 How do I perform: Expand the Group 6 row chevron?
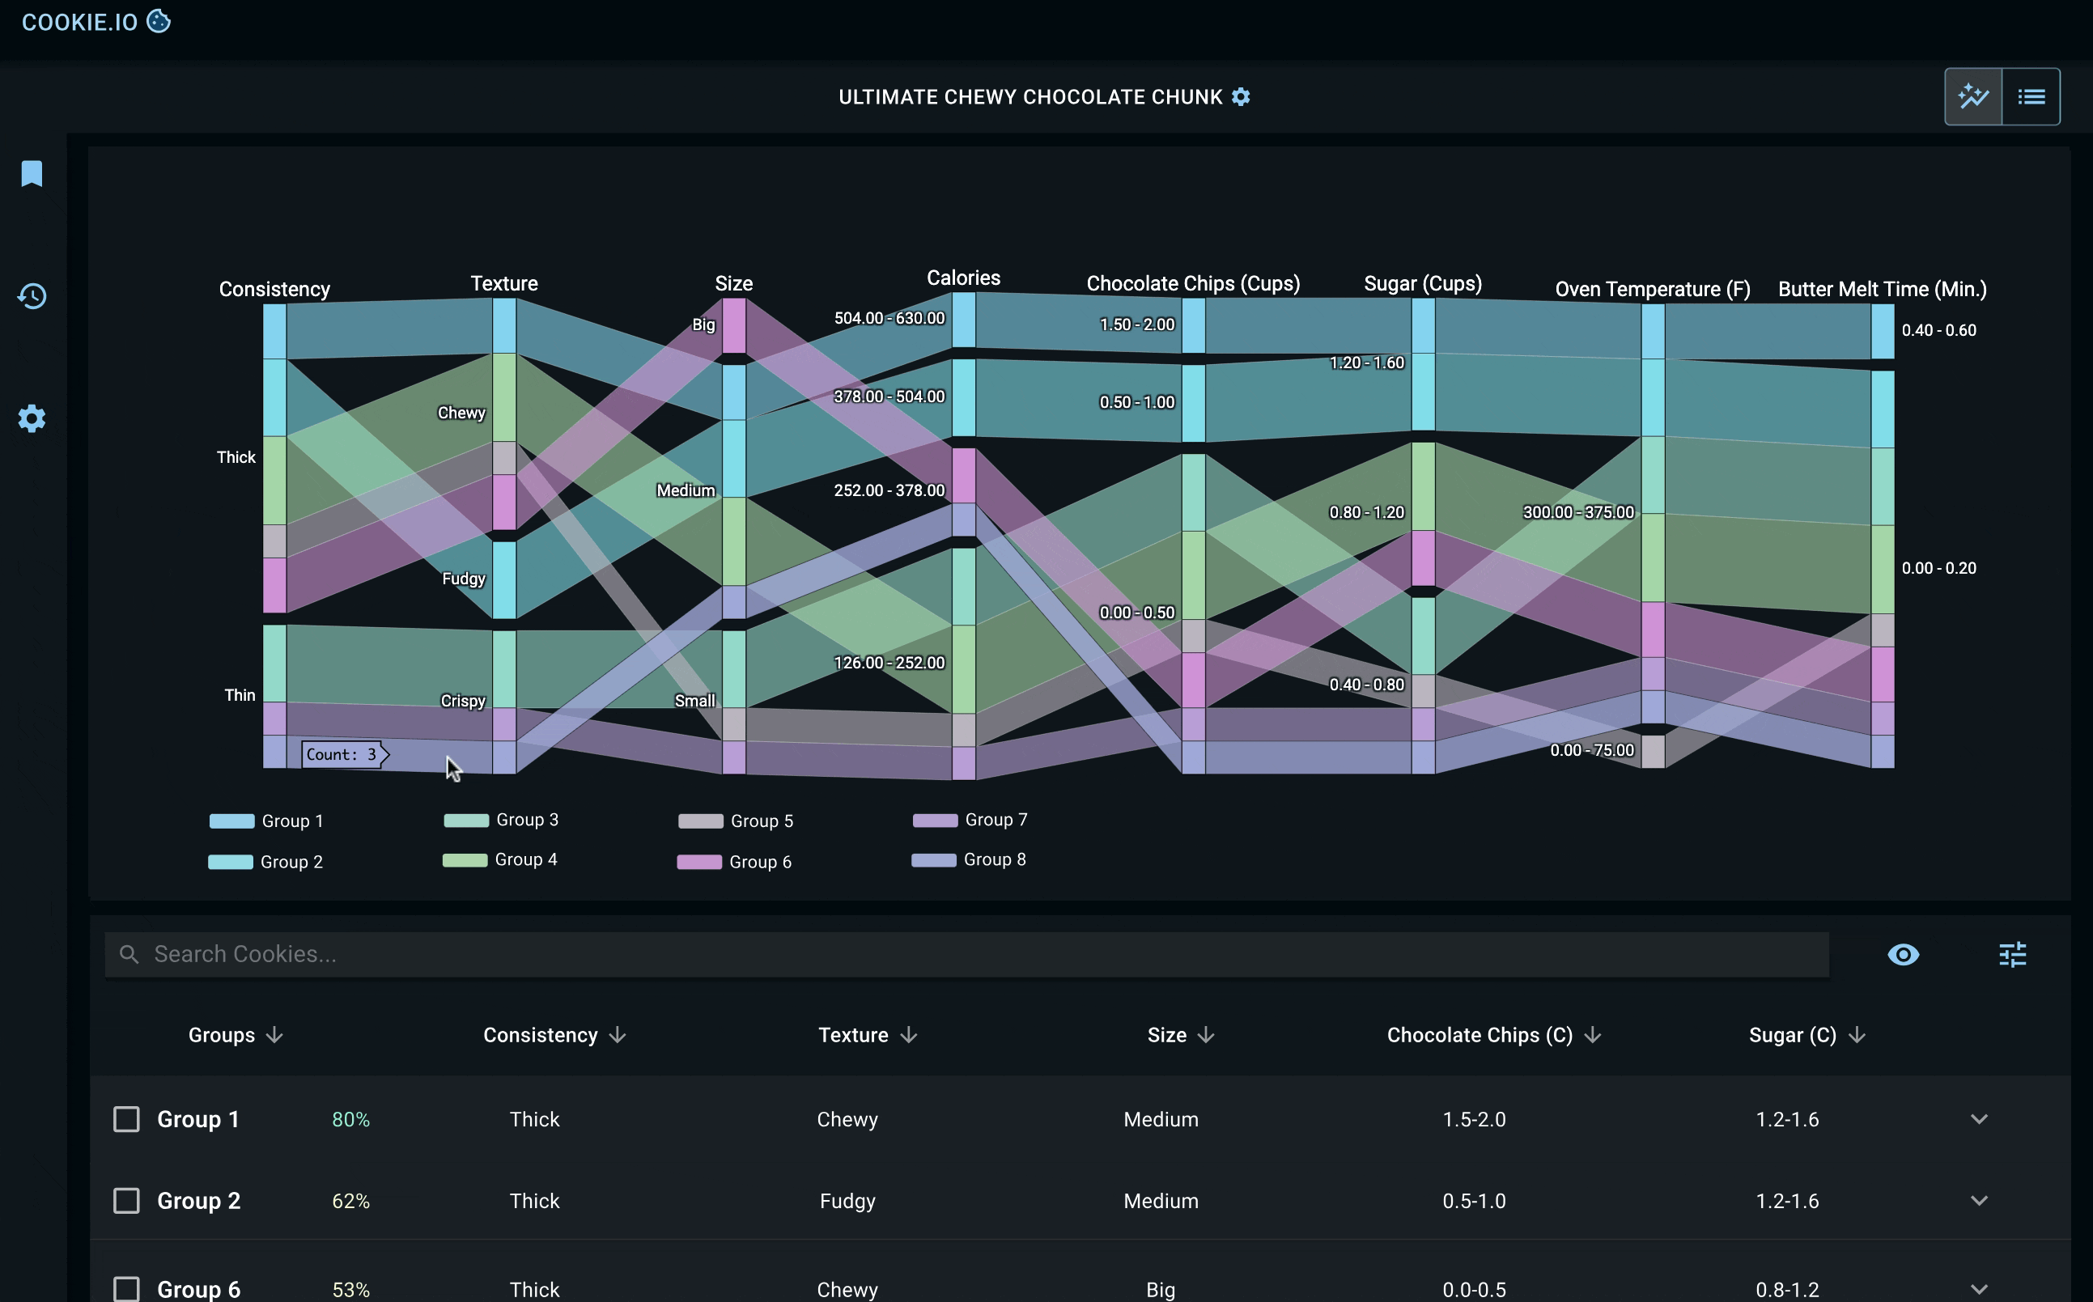point(1978,1288)
